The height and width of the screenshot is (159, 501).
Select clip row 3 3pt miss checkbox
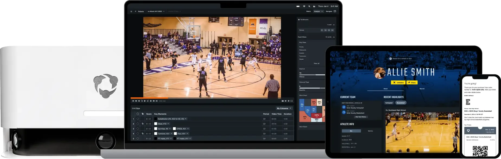point(138,128)
